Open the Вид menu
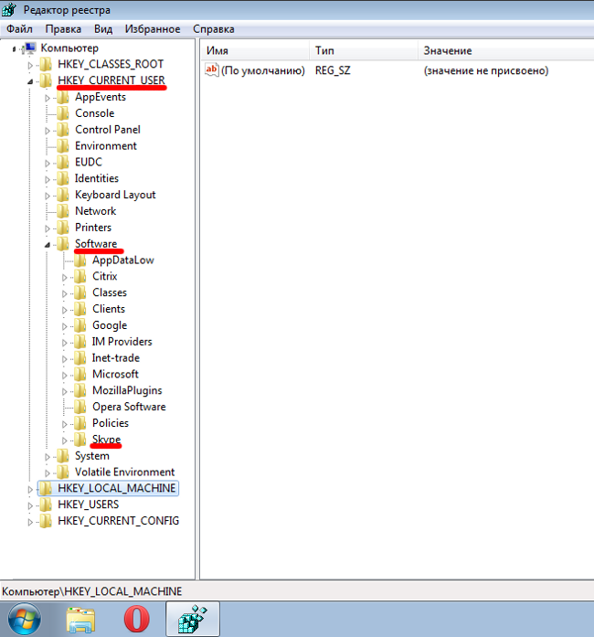This screenshot has height=637, width=594. [x=103, y=29]
